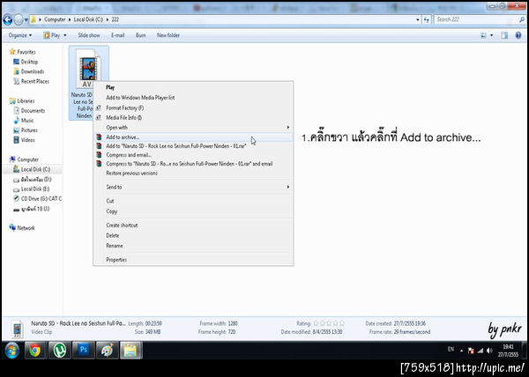Select Libraries in navigation pane
Viewport: 529px width, 377px height.
(22, 100)
